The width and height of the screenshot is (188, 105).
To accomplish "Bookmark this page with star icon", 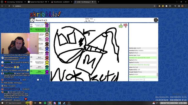I will pyautogui.click(x=155, y=6).
